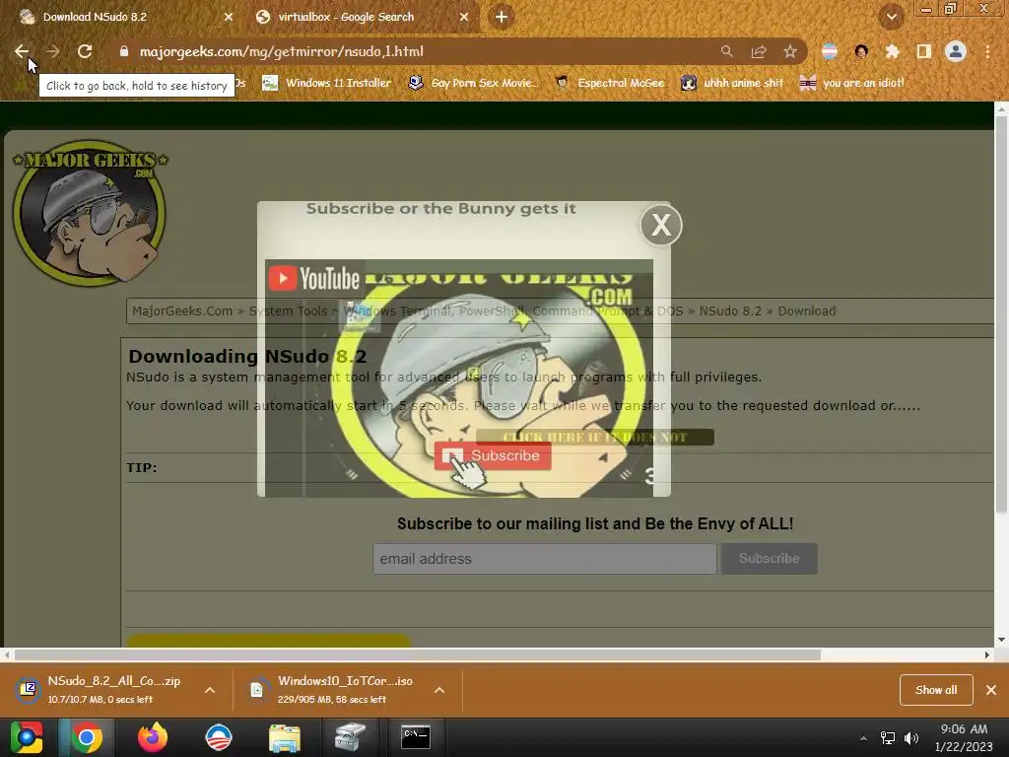1009x757 pixels.
Task: Open MajorGeeks.Com breadcrumb link
Action: pyautogui.click(x=182, y=310)
